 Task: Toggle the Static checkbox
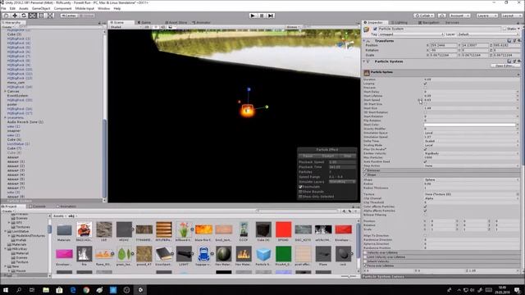[505, 29]
